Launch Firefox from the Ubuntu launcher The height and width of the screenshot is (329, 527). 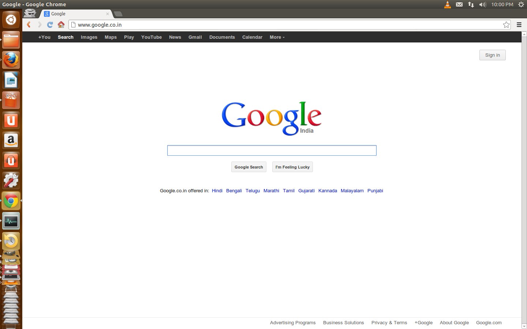click(x=11, y=60)
